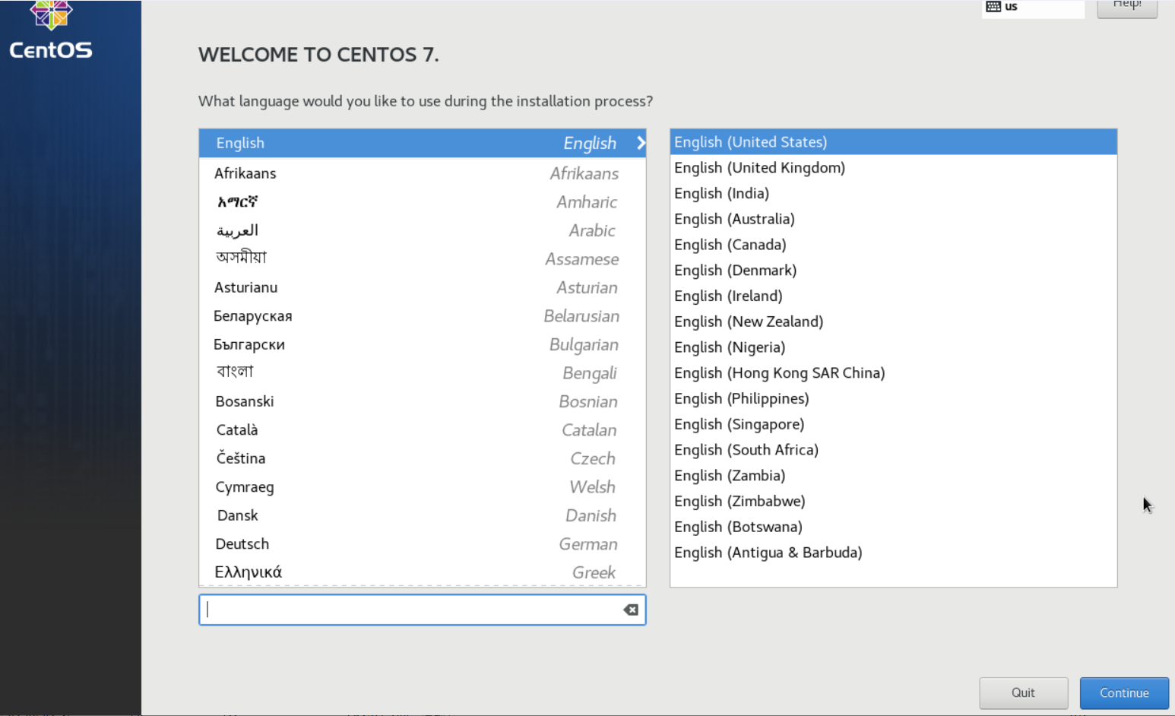
Task: Choose English (Australia) locale
Action: pos(893,219)
